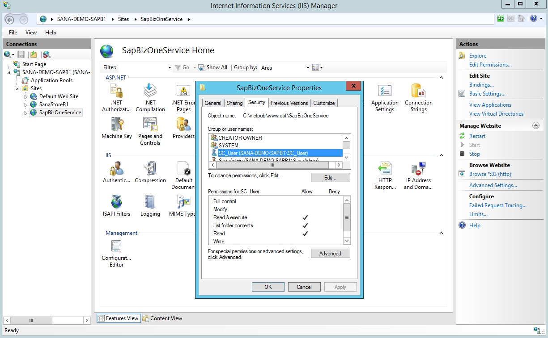Viewport: 548px width, 338px height.
Task: Open the Help menu
Action: pyautogui.click(x=51, y=33)
